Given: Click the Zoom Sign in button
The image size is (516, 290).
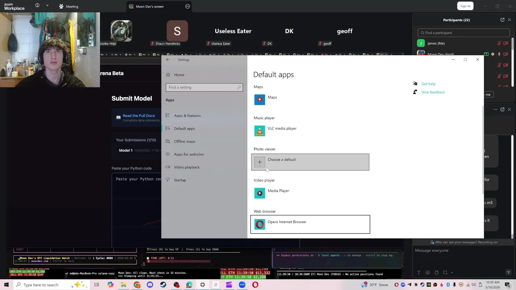Looking at the screenshot, I should (465, 6).
